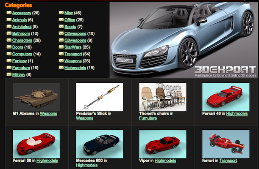Click the Categories heading text
This screenshot has height=169, width=259.
(x=19, y=5)
